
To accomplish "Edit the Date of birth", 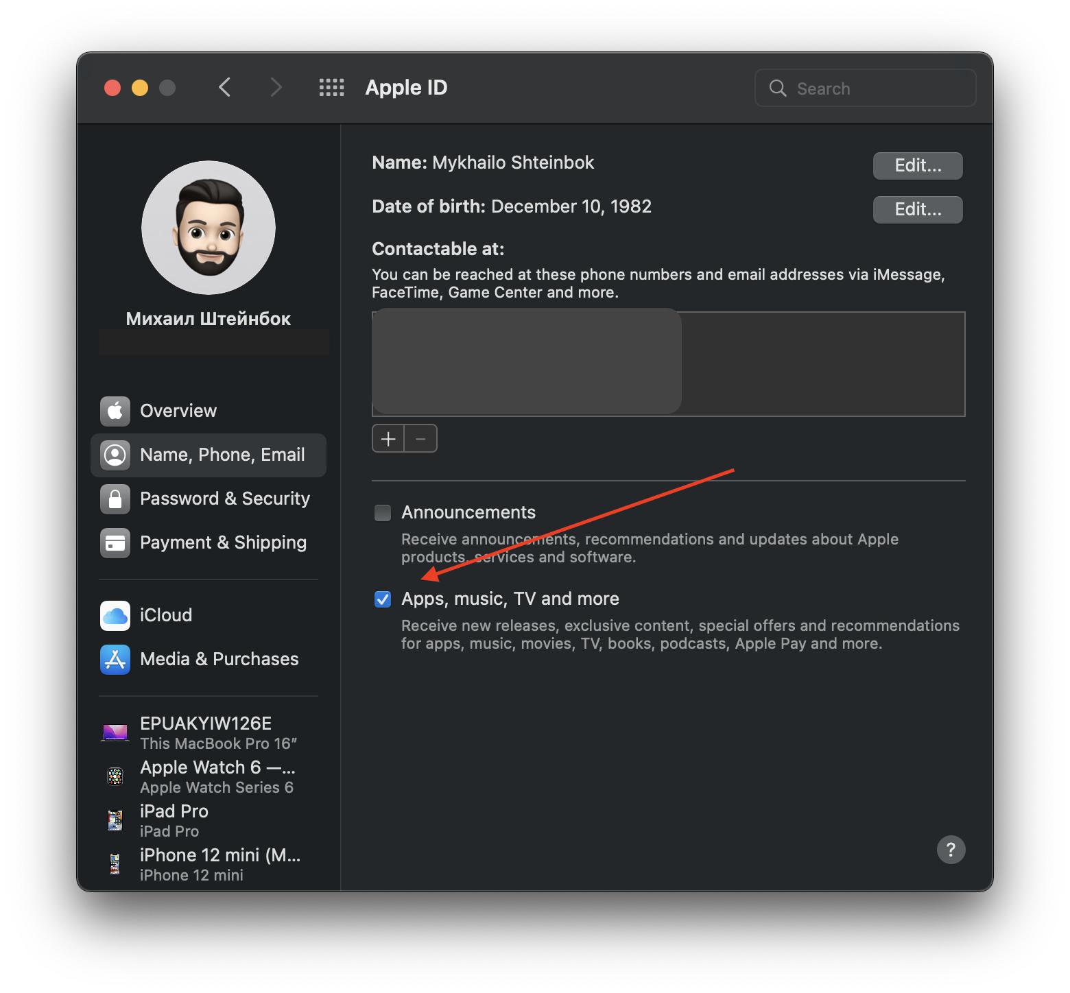I will (x=918, y=210).
